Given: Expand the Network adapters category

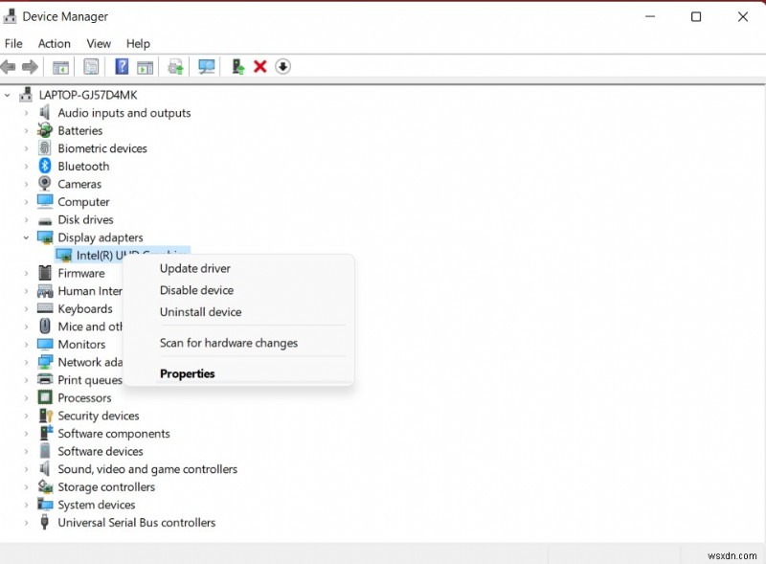Looking at the screenshot, I should [x=24, y=362].
